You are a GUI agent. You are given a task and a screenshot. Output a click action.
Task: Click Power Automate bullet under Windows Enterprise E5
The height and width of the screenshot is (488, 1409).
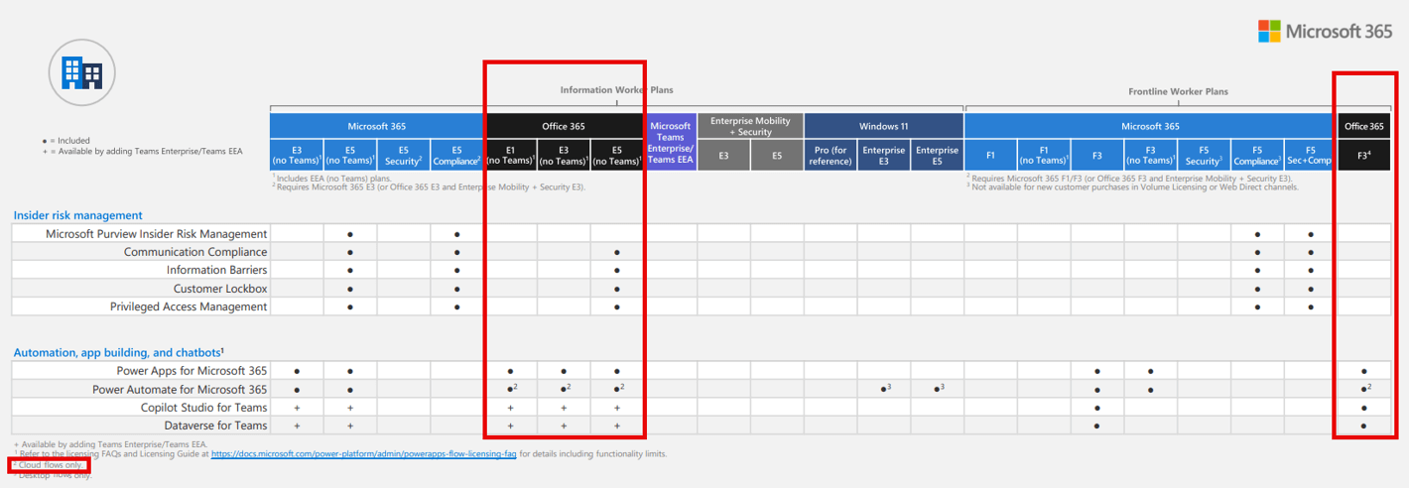[x=938, y=389]
